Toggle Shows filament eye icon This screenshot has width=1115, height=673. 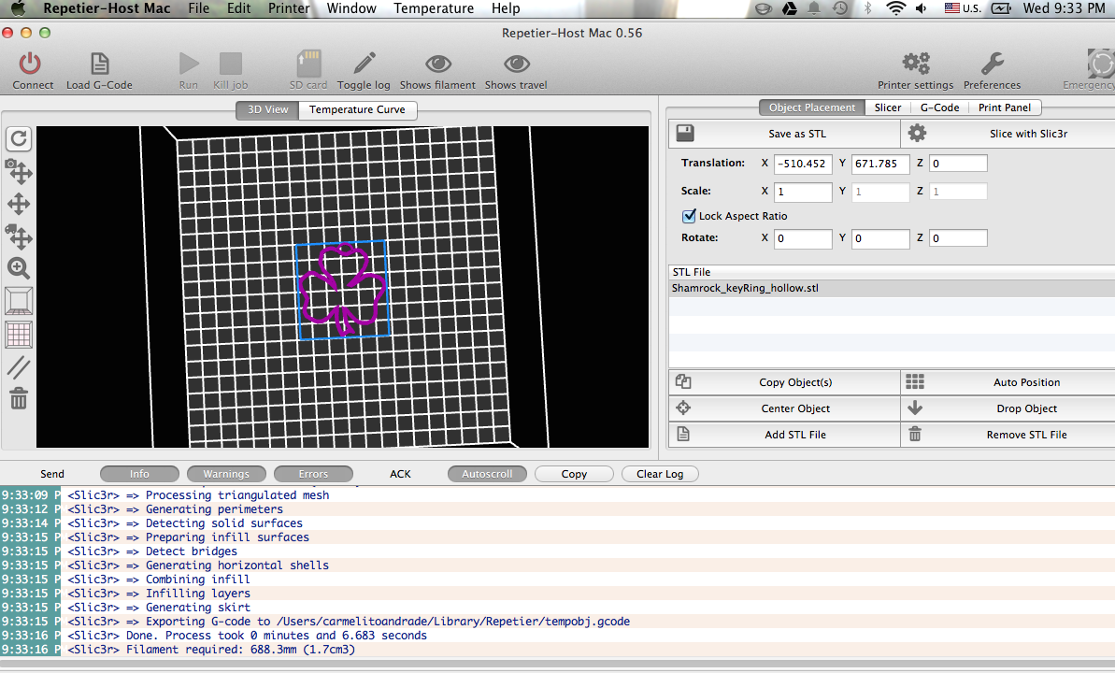[438, 64]
